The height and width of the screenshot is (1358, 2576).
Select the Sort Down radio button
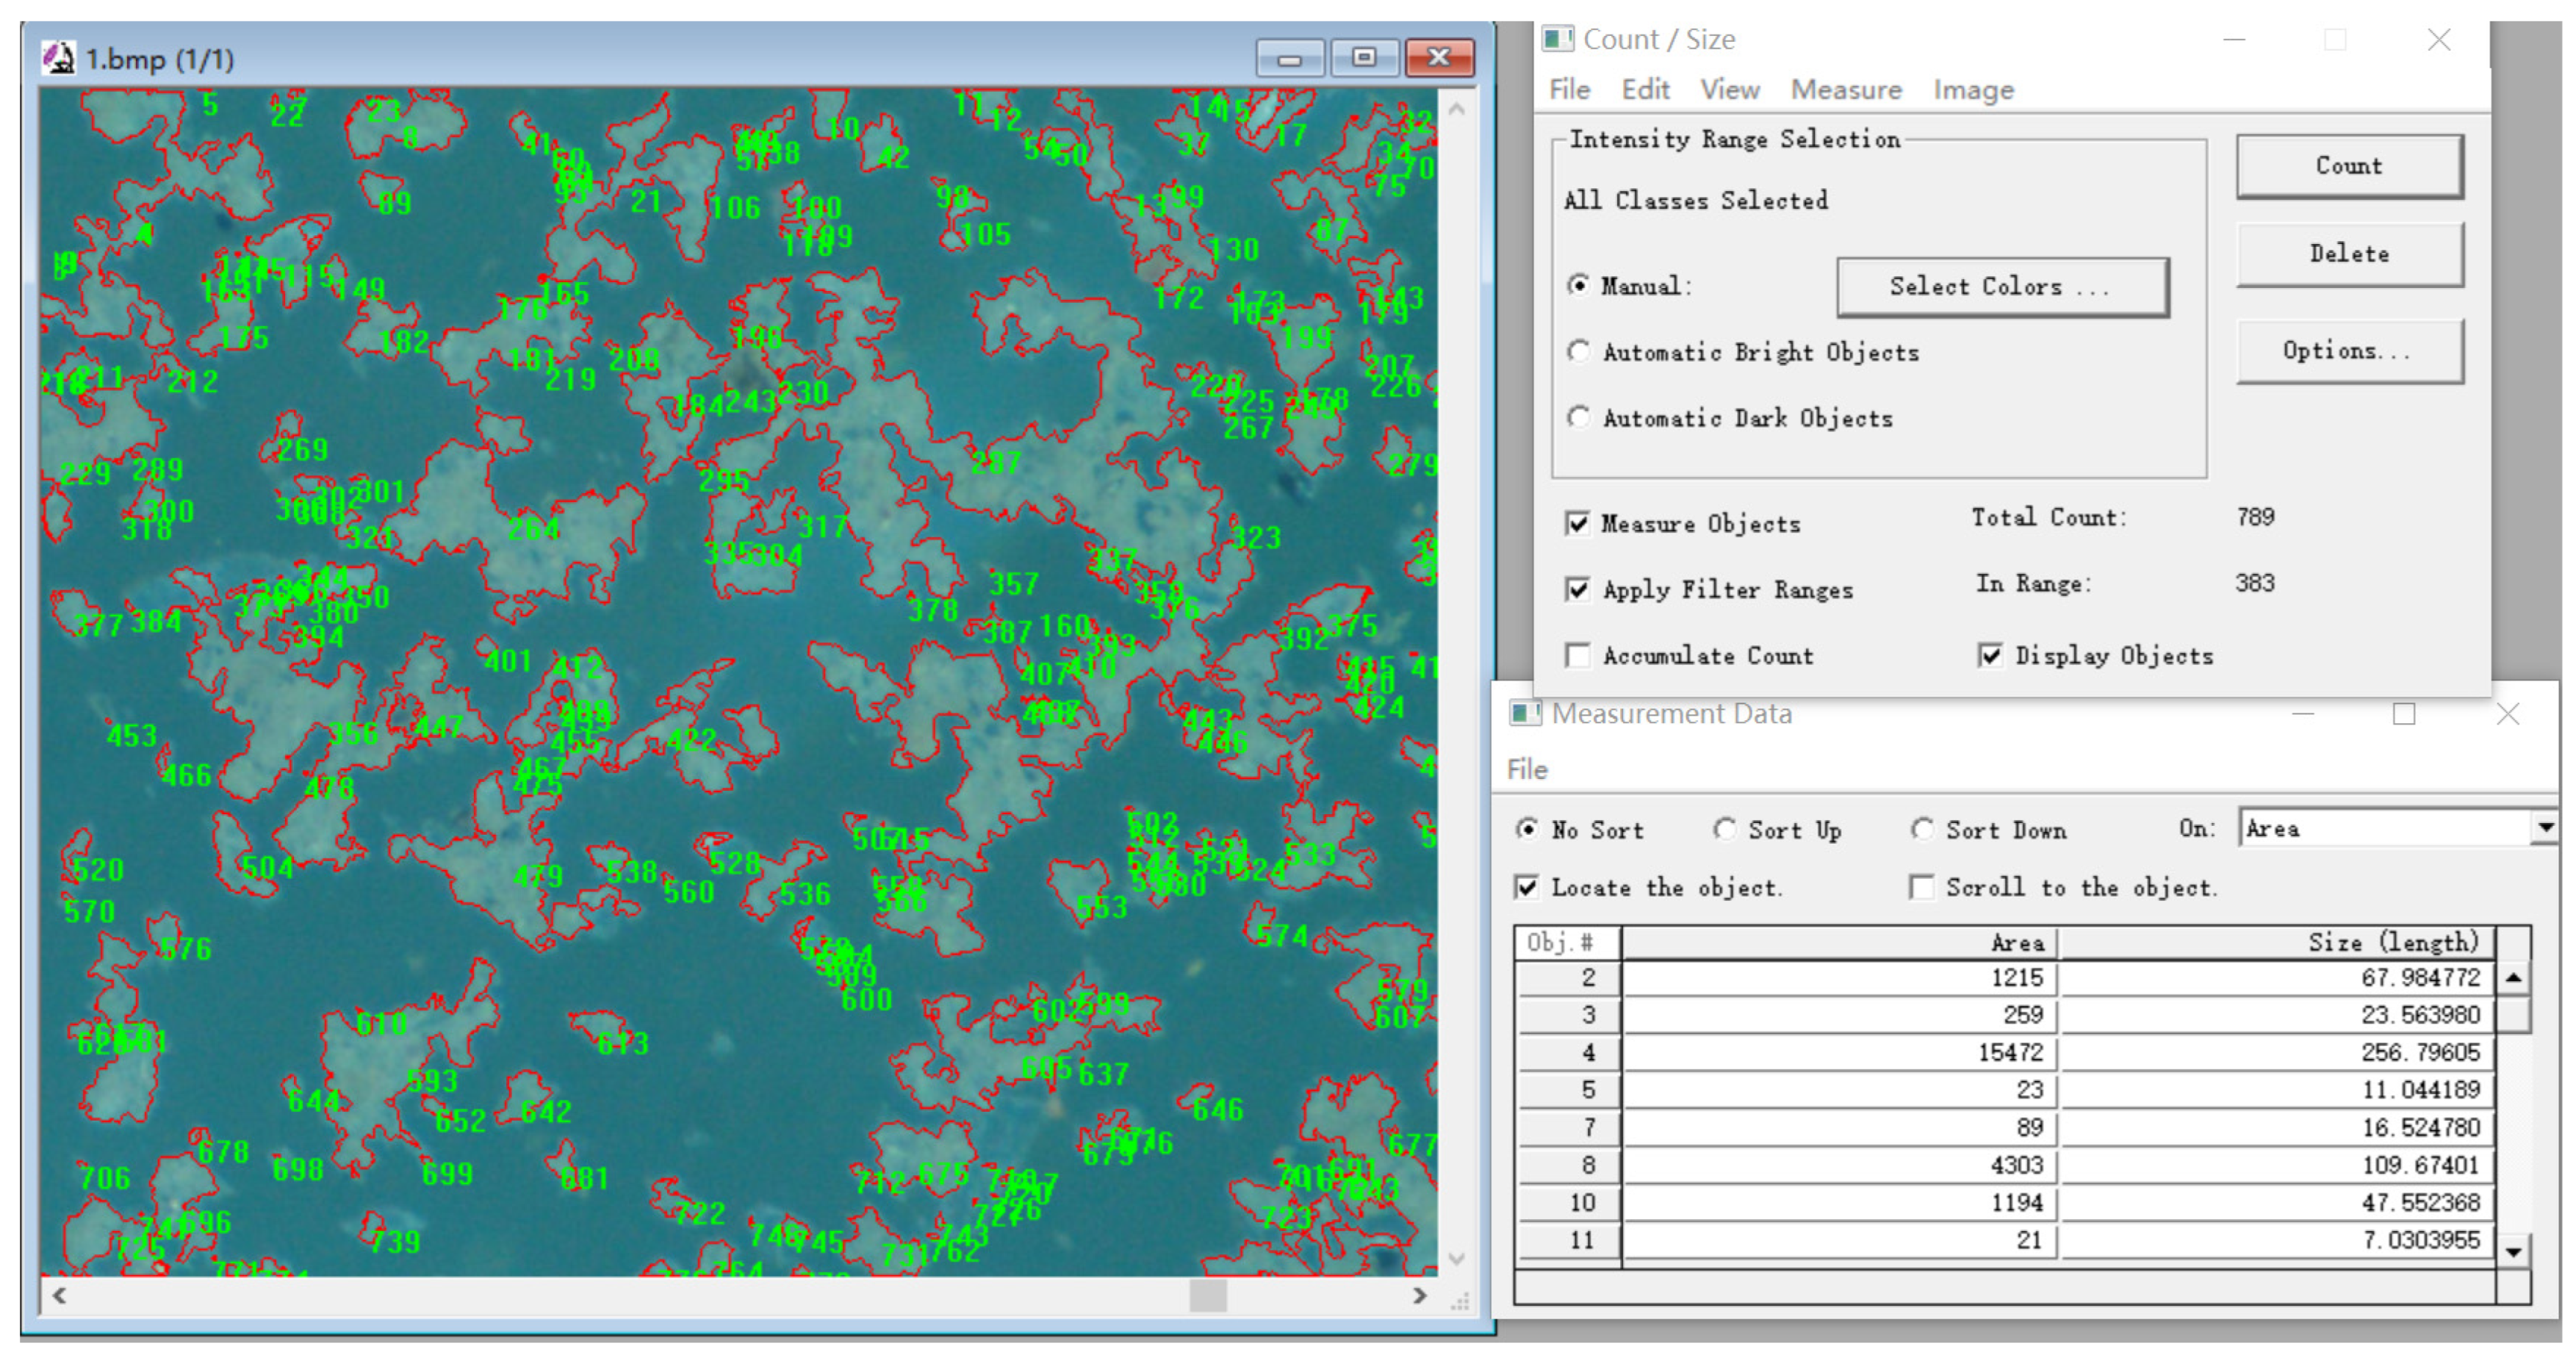click(1921, 829)
